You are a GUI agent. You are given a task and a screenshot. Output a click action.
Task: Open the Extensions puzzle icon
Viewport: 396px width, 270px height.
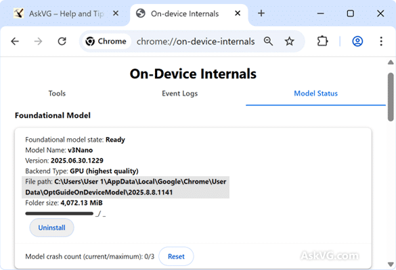(x=322, y=41)
